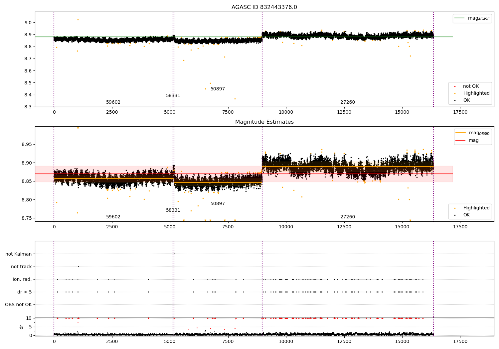The height and width of the screenshot is (349, 499).
Task: Click x-axis tick 15000 under Magnitude Estimates plot
Action: 402,227
